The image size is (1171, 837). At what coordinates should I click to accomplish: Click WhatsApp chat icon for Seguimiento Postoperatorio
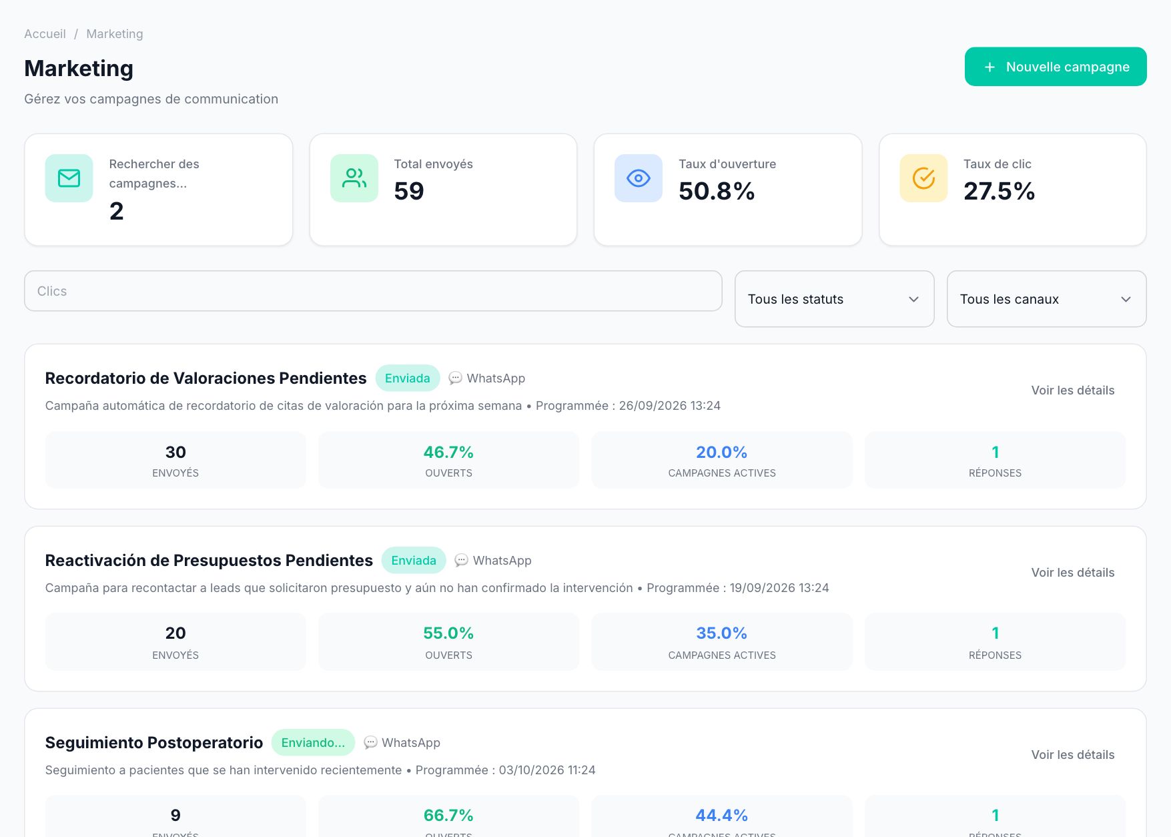click(370, 743)
